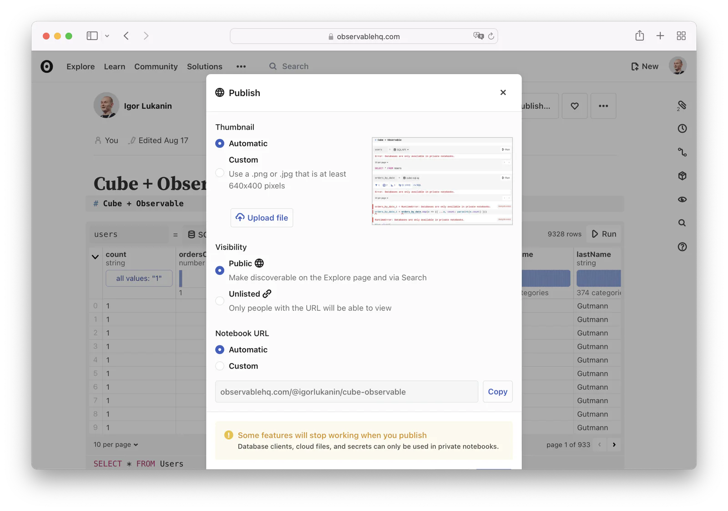
Task: Create a New notebook
Action: tap(645, 66)
